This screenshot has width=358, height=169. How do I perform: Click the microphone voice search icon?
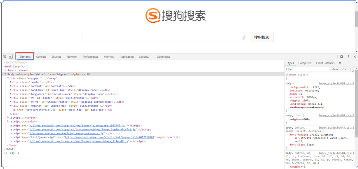[x=244, y=37]
